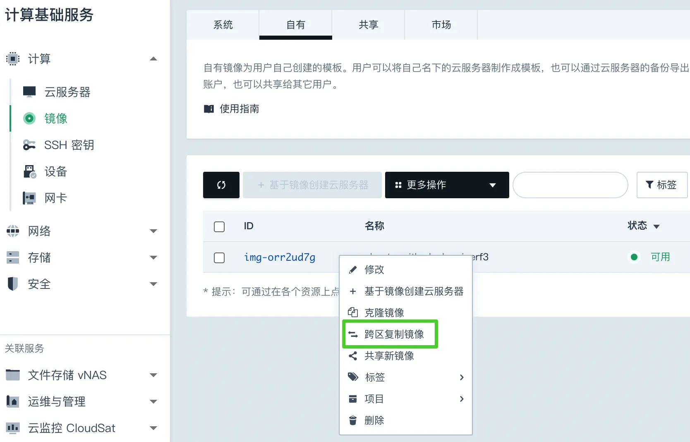The width and height of the screenshot is (690, 442).
Task: Open 设备 in the sidebar
Action: [x=56, y=171]
